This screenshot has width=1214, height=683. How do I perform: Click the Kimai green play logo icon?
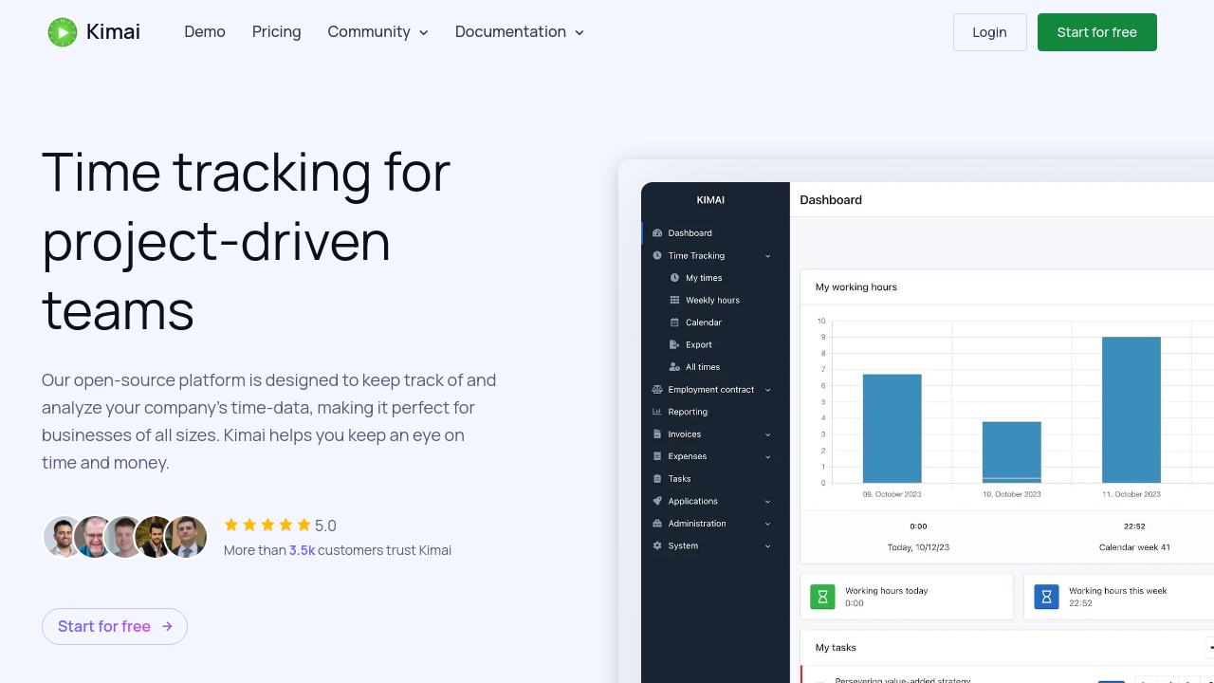63,32
